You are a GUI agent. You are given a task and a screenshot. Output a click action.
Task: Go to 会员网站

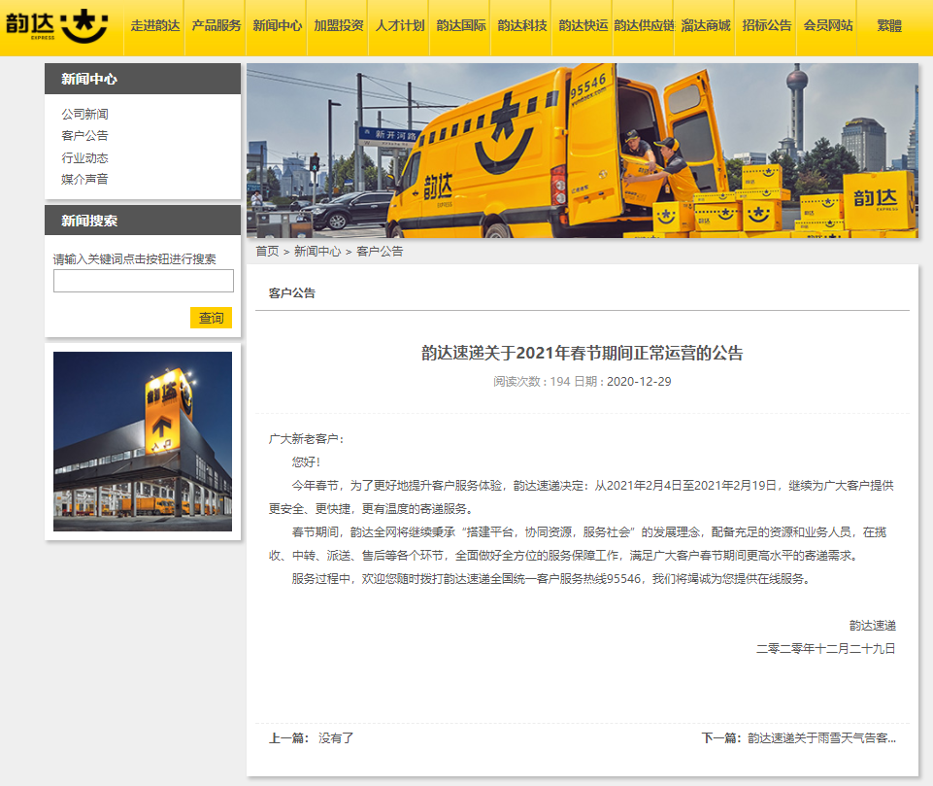click(x=828, y=25)
